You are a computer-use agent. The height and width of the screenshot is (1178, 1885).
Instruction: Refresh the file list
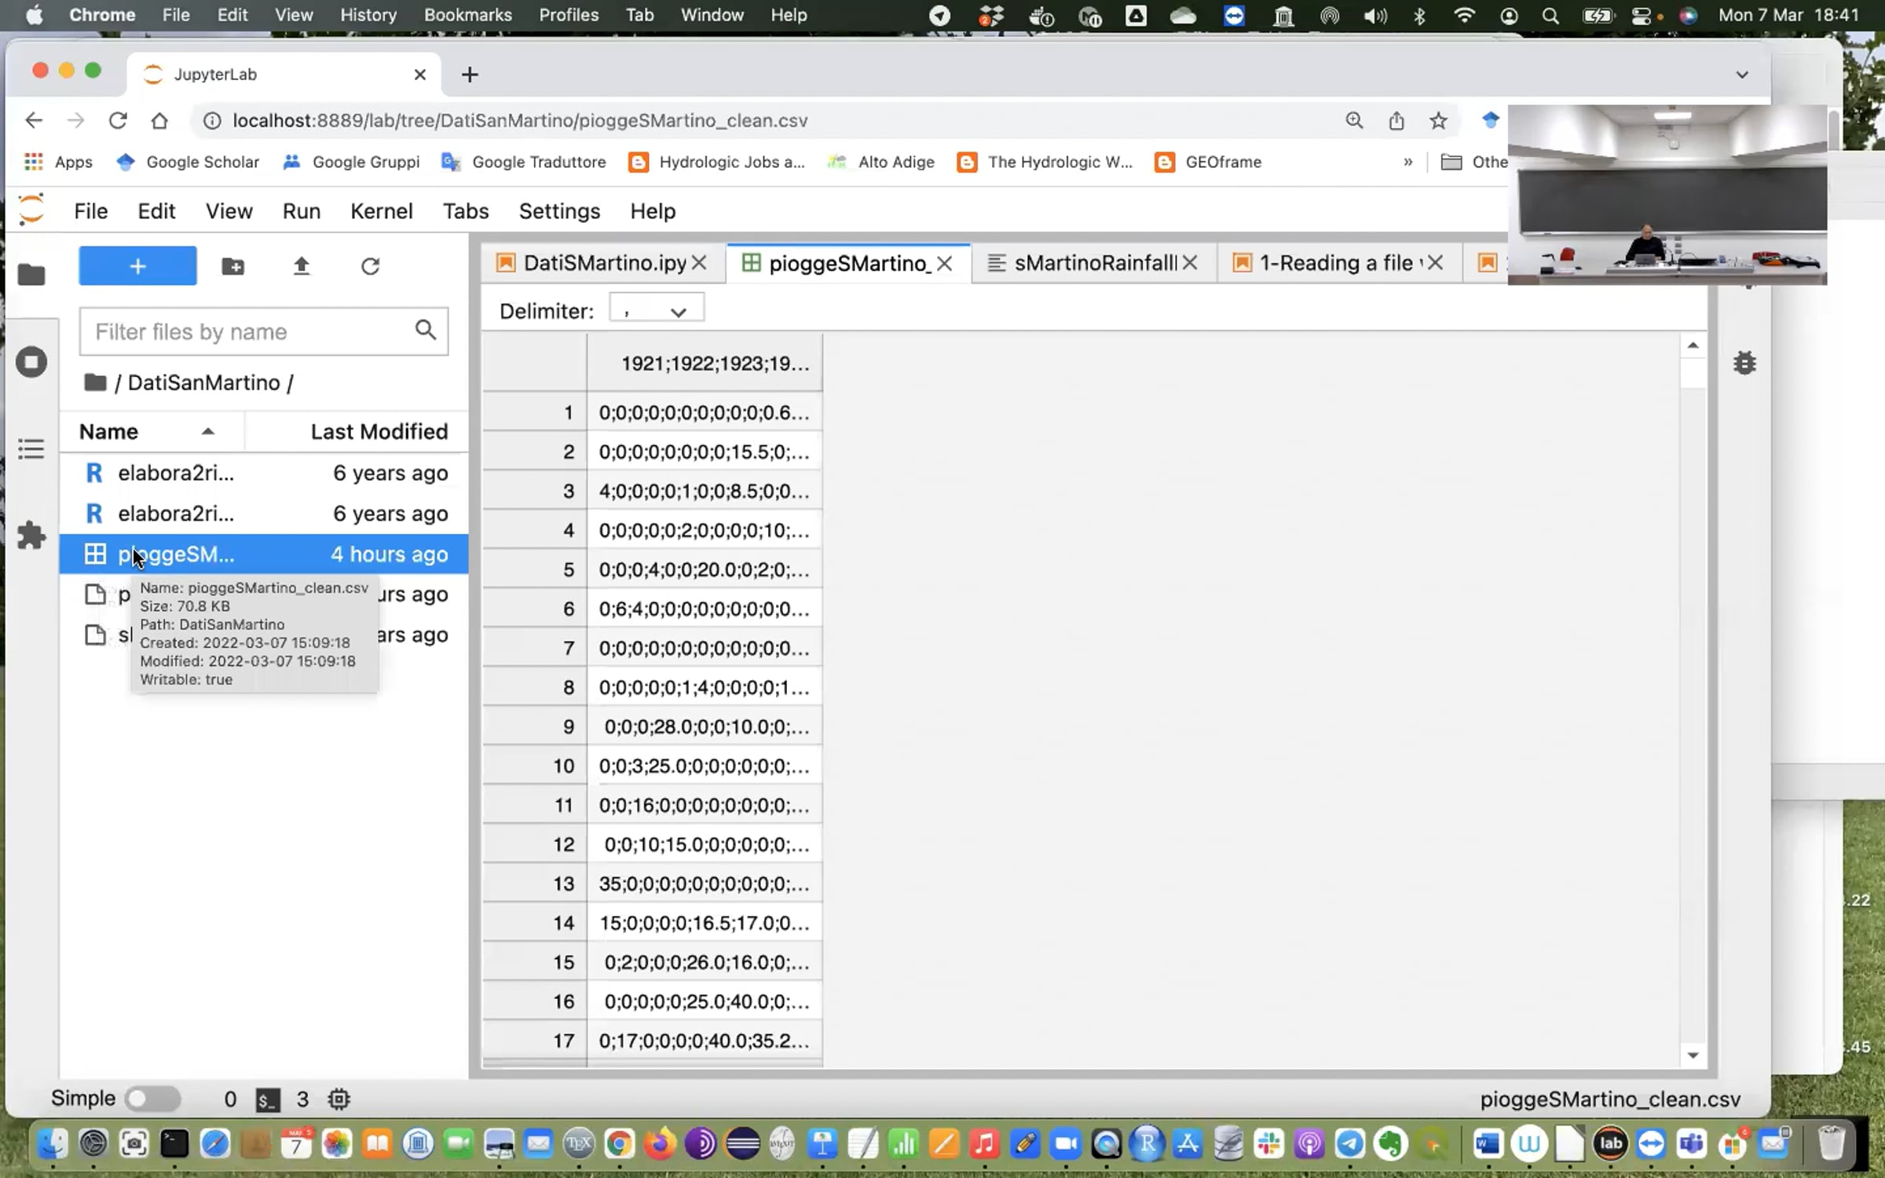(370, 266)
